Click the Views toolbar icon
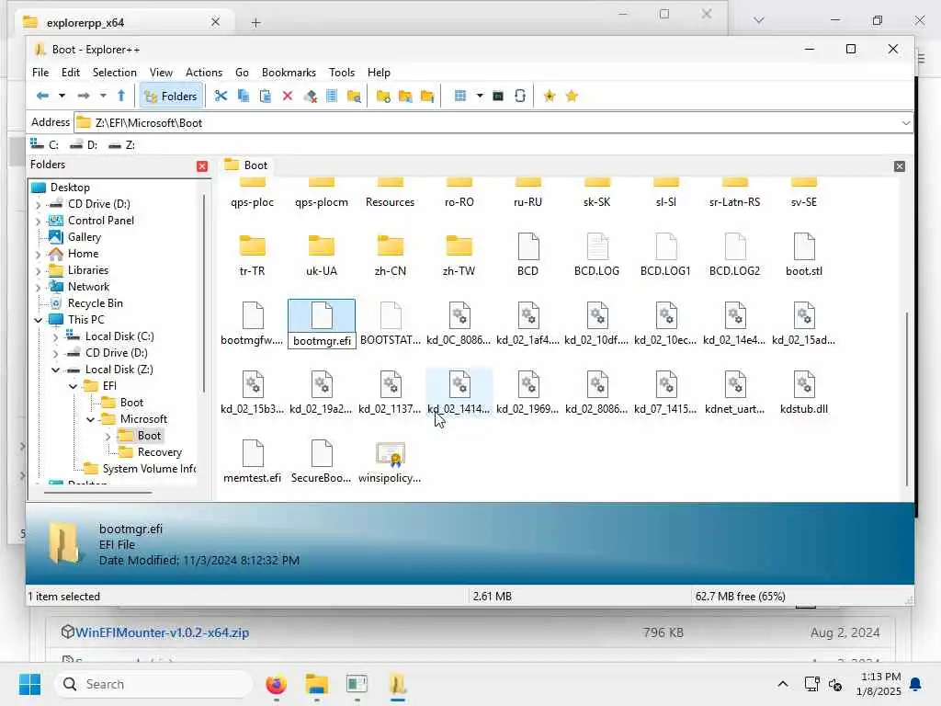This screenshot has width=941, height=706. tap(460, 96)
